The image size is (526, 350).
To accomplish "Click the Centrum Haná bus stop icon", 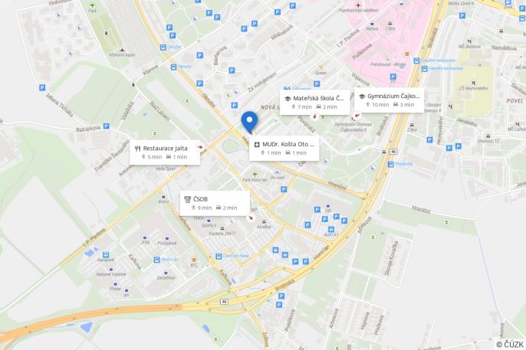I will (219, 257).
